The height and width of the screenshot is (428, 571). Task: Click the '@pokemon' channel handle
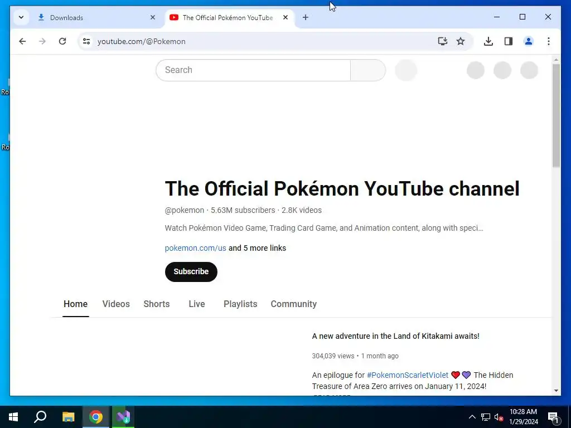pos(184,210)
